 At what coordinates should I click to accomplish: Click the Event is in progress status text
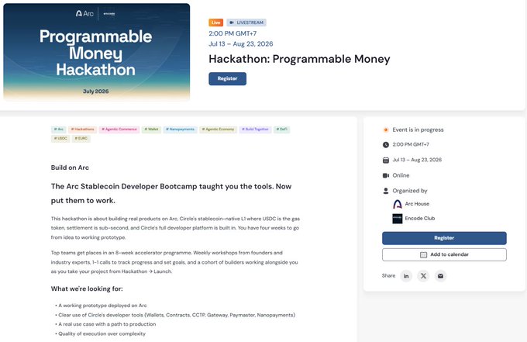click(418, 130)
